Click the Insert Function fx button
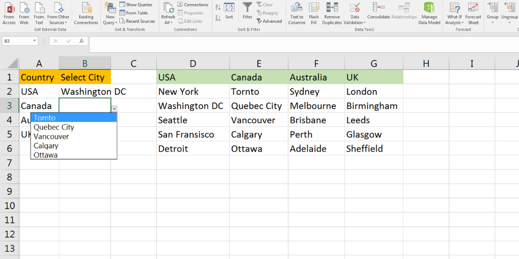Screen dimensions: 519x259 (x=81, y=41)
